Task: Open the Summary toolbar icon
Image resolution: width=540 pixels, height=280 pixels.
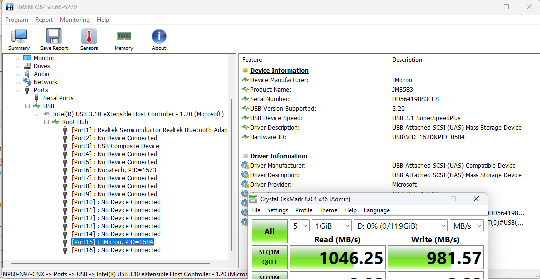Action: (19, 36)
